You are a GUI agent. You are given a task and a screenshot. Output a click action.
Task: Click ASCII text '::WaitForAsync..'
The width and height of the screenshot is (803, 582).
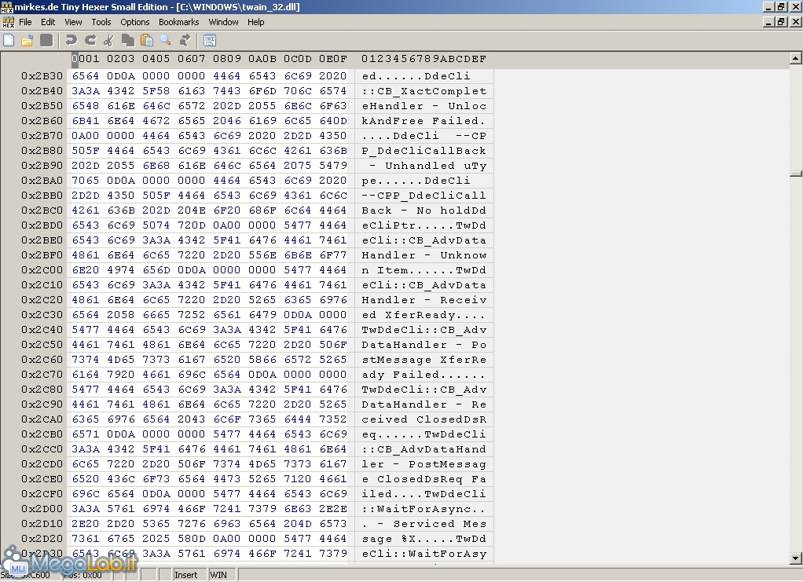pos(424,509)
